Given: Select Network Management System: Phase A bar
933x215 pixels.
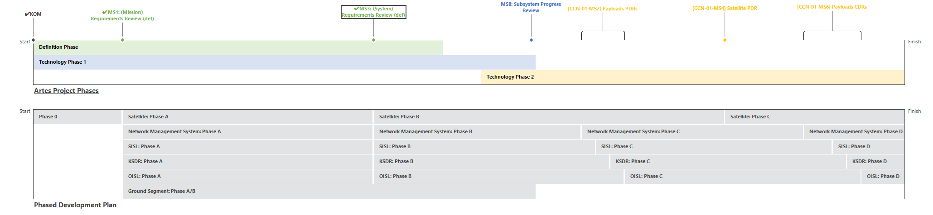Looking at the screenshot, I should [x=247, y=132].
